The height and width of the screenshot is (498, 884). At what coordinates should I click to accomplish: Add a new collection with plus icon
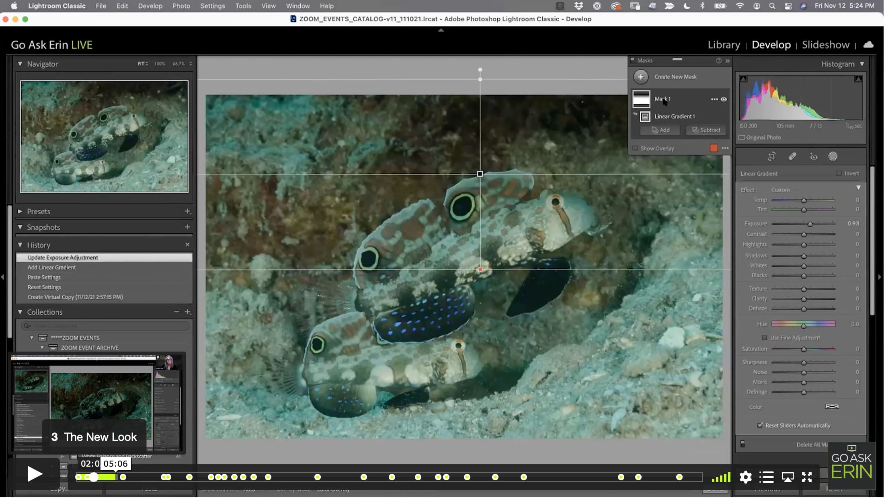tap(187, 312)
